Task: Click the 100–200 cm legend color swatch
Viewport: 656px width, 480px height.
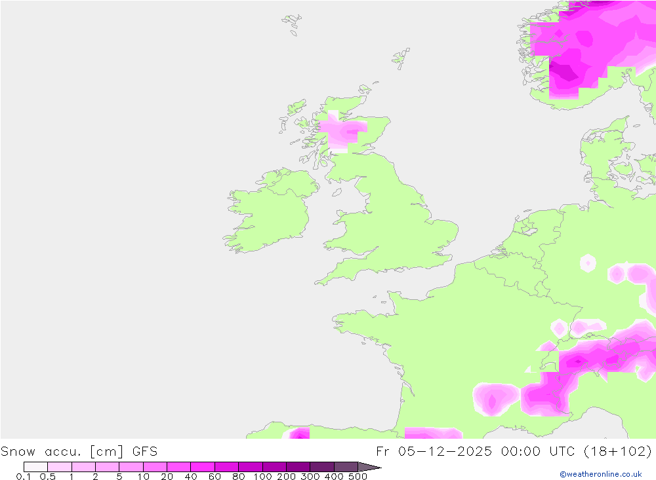Action: [274, 467]
